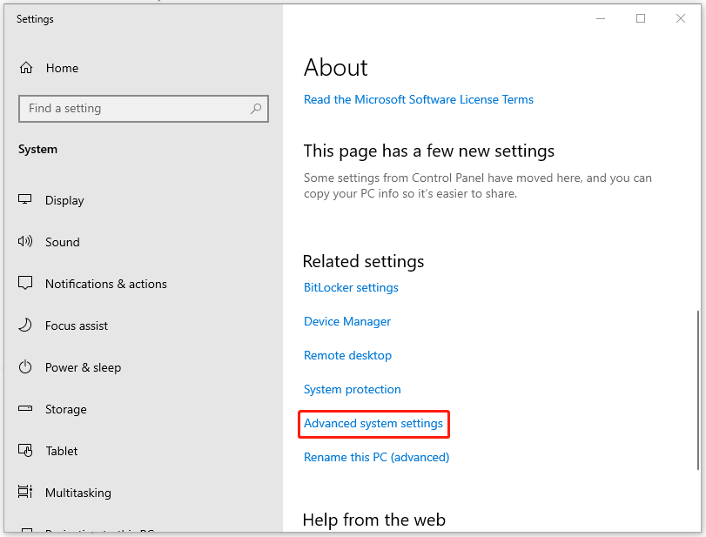Maximize the Settings window
This screenshot has height=537, width=706.
[x=641, y=18]
